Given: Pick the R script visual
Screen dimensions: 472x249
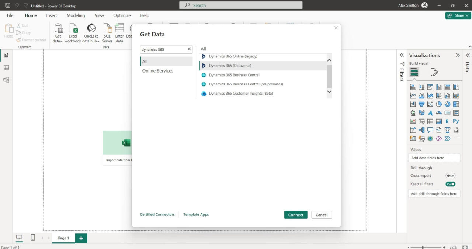Looking at the screenshot, I should tap(447, 121).
